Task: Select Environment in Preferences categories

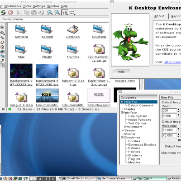Action: tap(133, 127)
